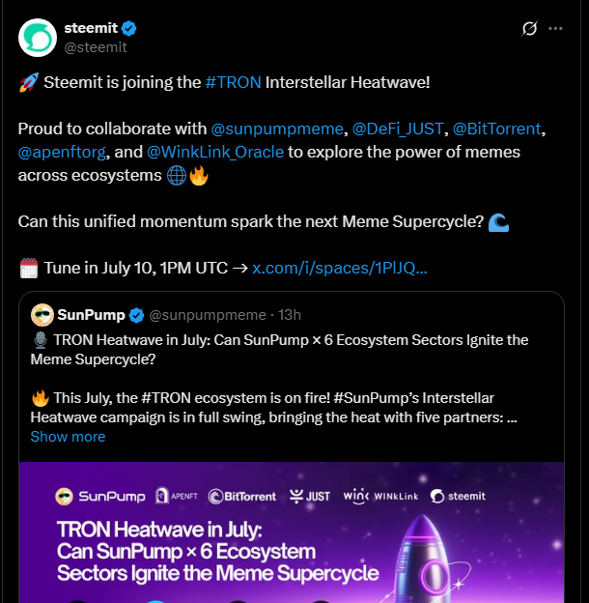The image size is (589, 603).
Task: Expand quoted post with Show more
Action: coord(68,437)
